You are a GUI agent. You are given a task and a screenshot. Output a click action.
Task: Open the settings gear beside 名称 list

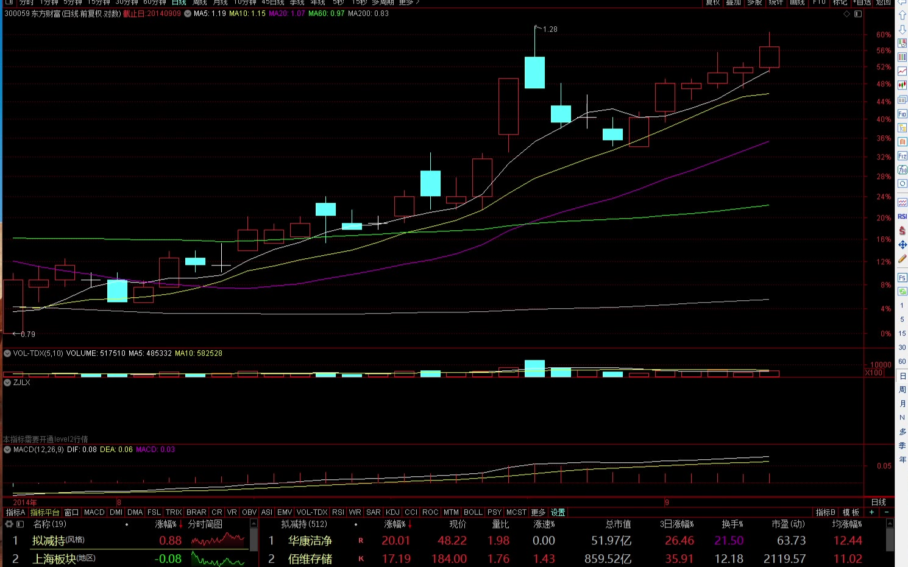pyautogui.click(x=9, y=524)
